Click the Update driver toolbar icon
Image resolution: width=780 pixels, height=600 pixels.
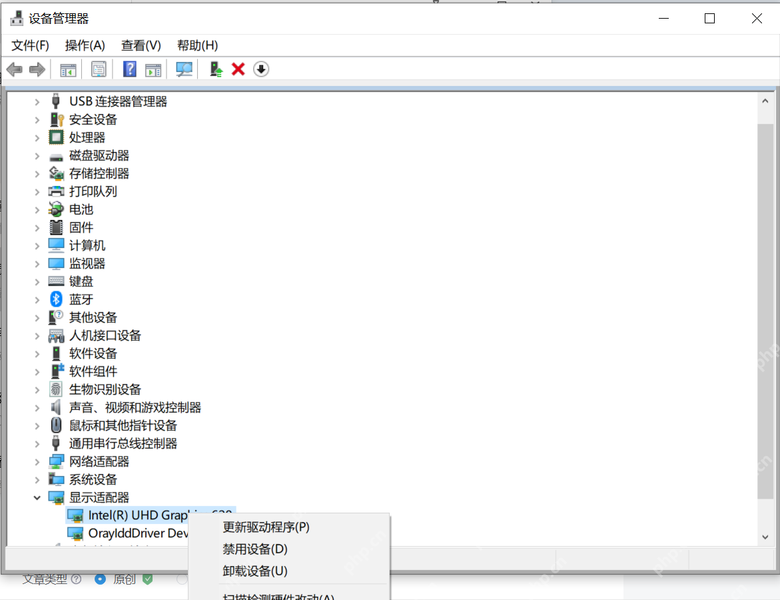[216, 69]
